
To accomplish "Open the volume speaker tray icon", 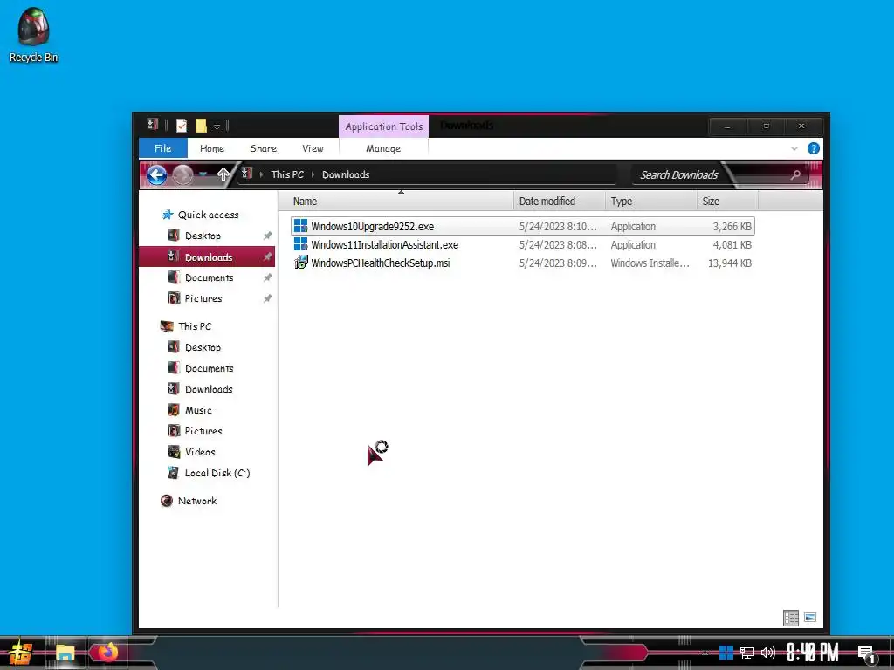I will coord(767,653).
